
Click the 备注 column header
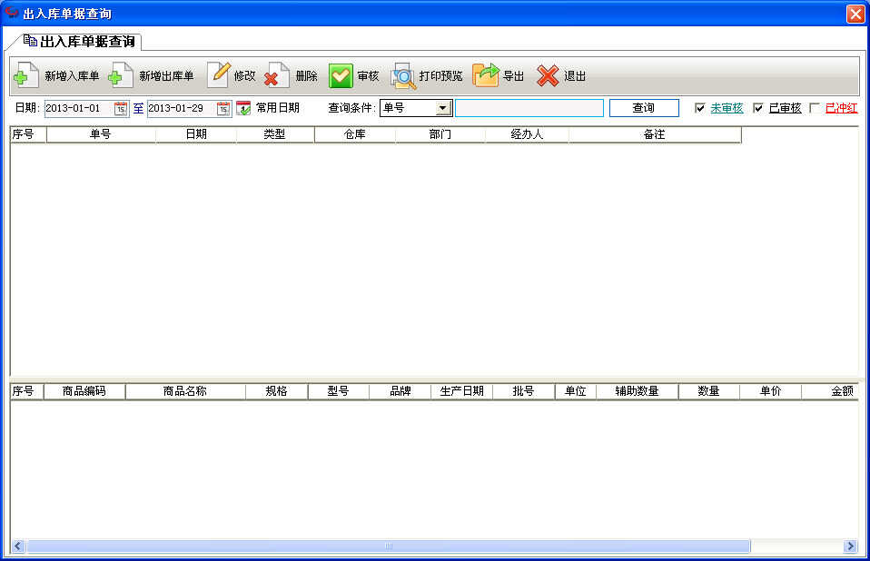tap(654, 134)
